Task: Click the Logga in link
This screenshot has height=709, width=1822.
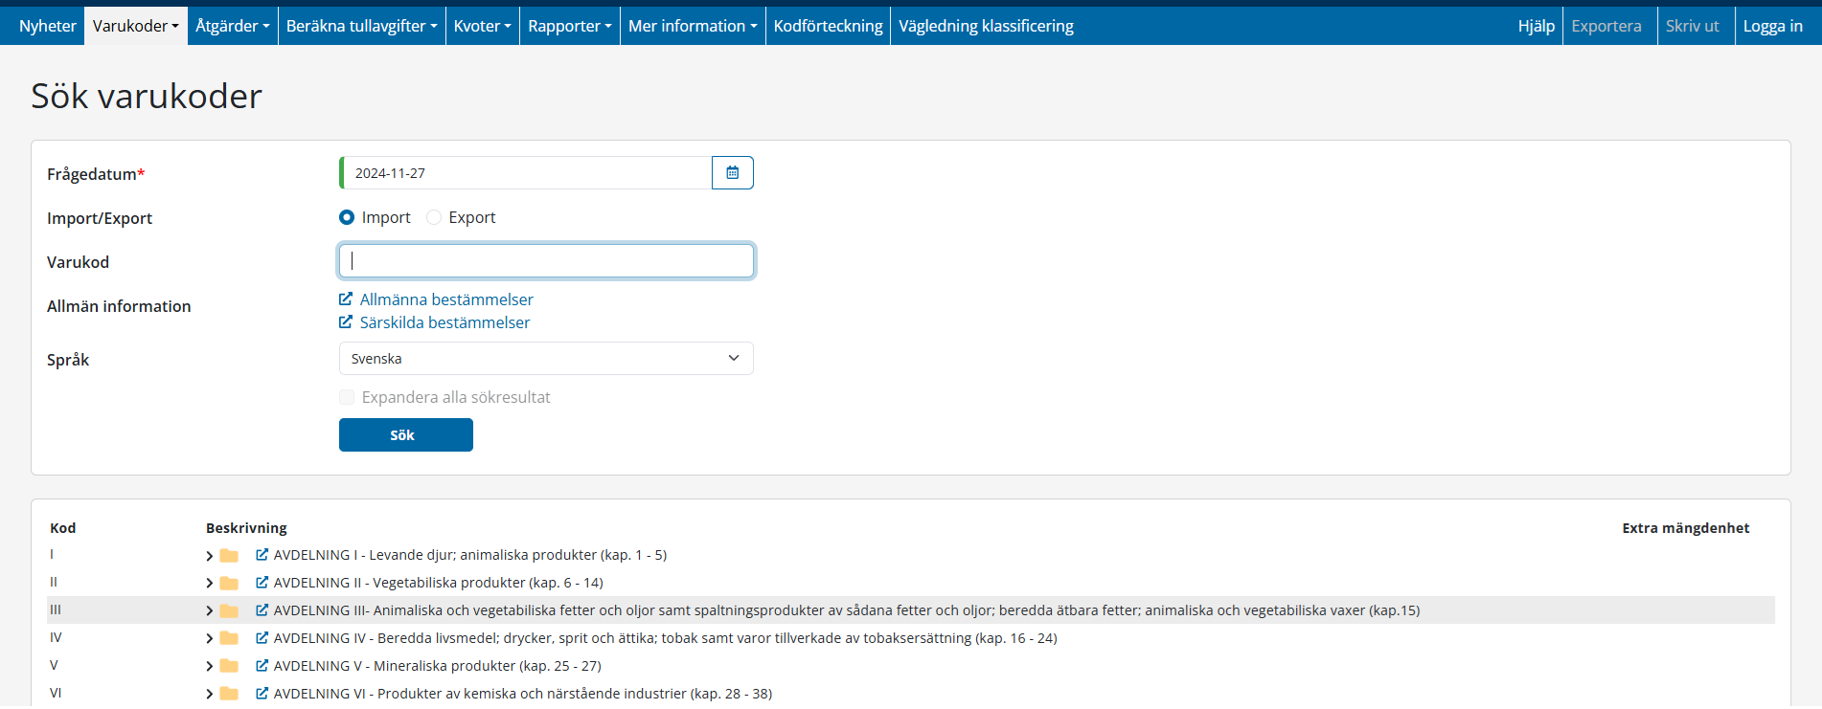Action: (1772, 26)
